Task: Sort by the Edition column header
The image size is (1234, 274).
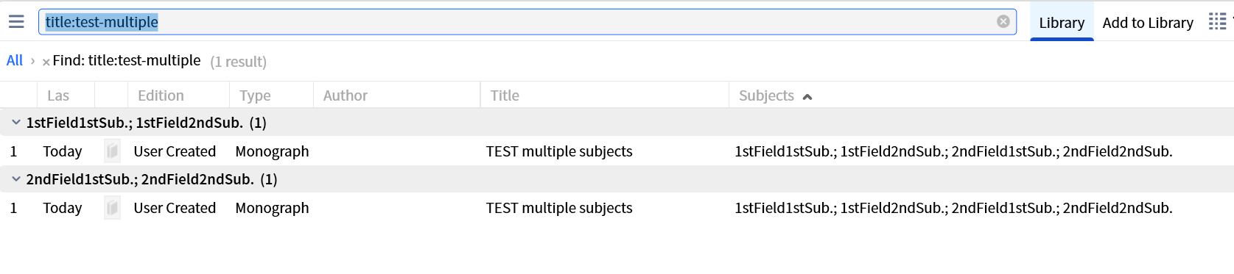Action: [x=161, y=95]
